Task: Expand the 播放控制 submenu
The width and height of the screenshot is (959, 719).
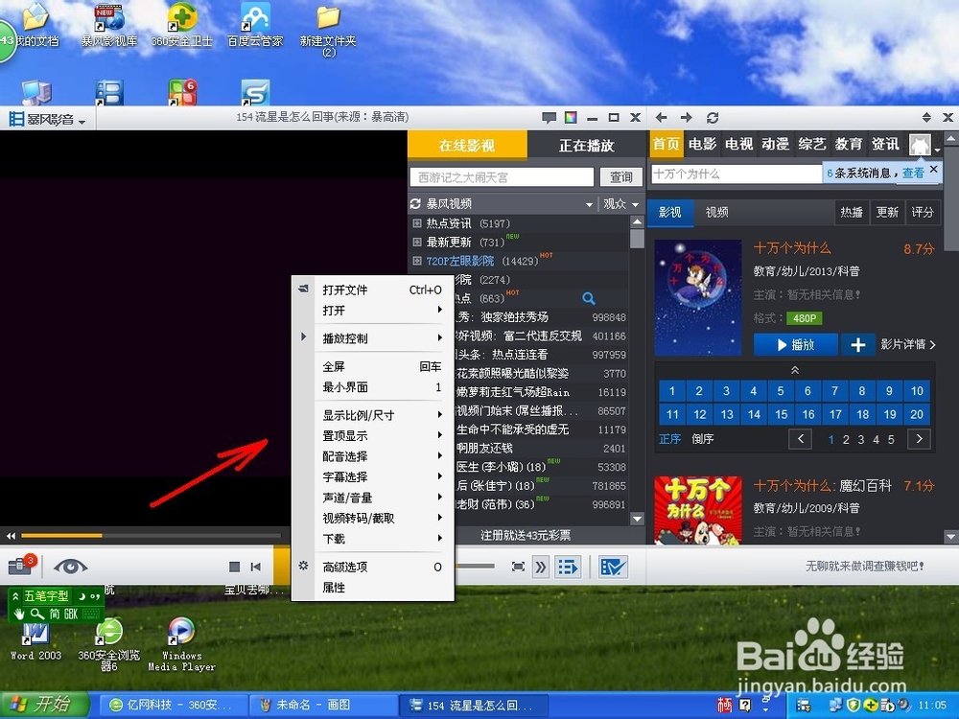Action: pyautogui.click(x=382, y=338)
